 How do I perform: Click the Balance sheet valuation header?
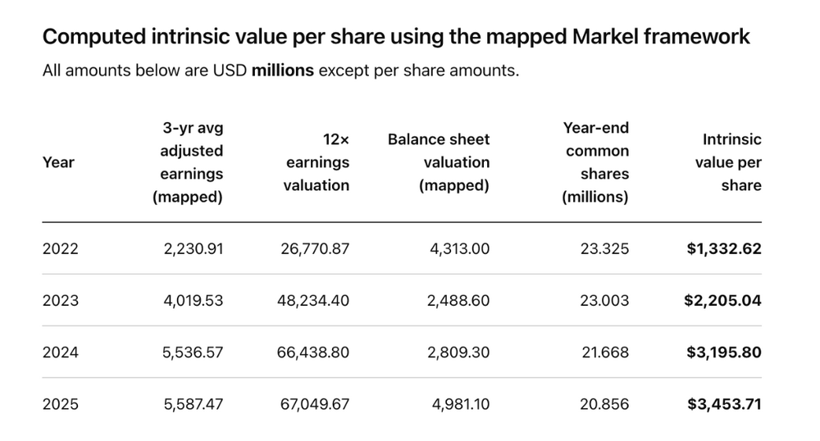(x=439, y=162)
